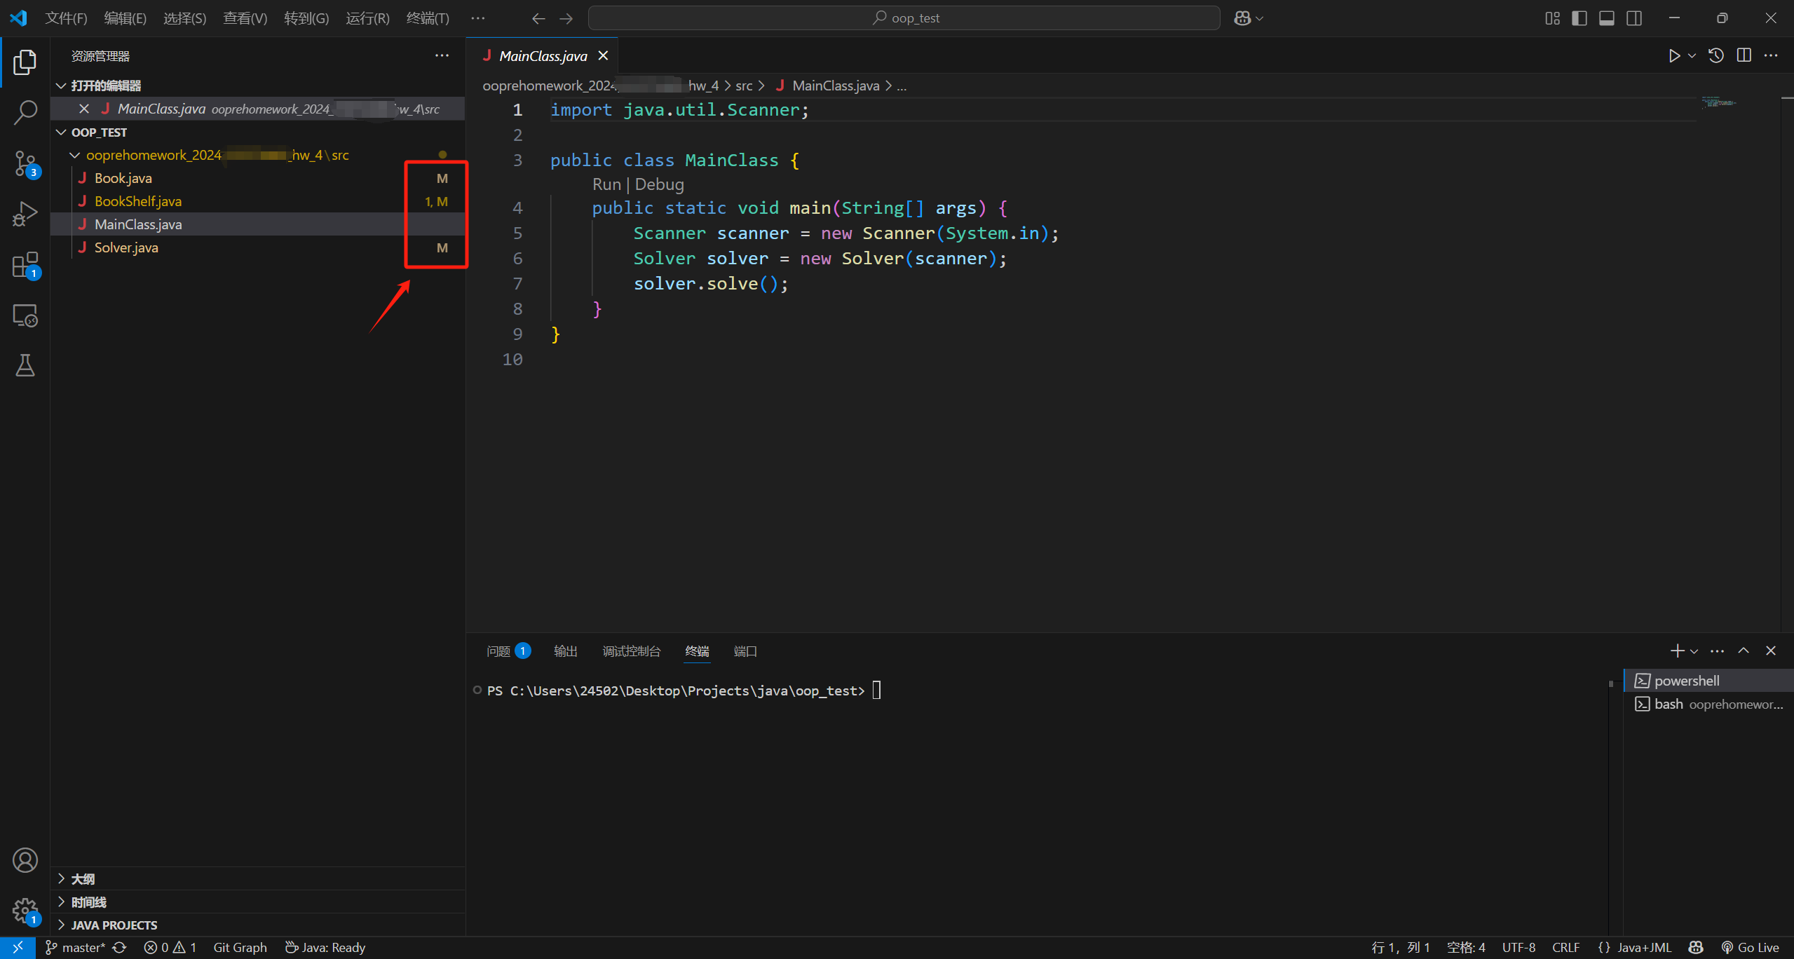This screenshot has height=959, width=1794.
Task: Open the 运行(R) menu
Action: tap(367, 18)
